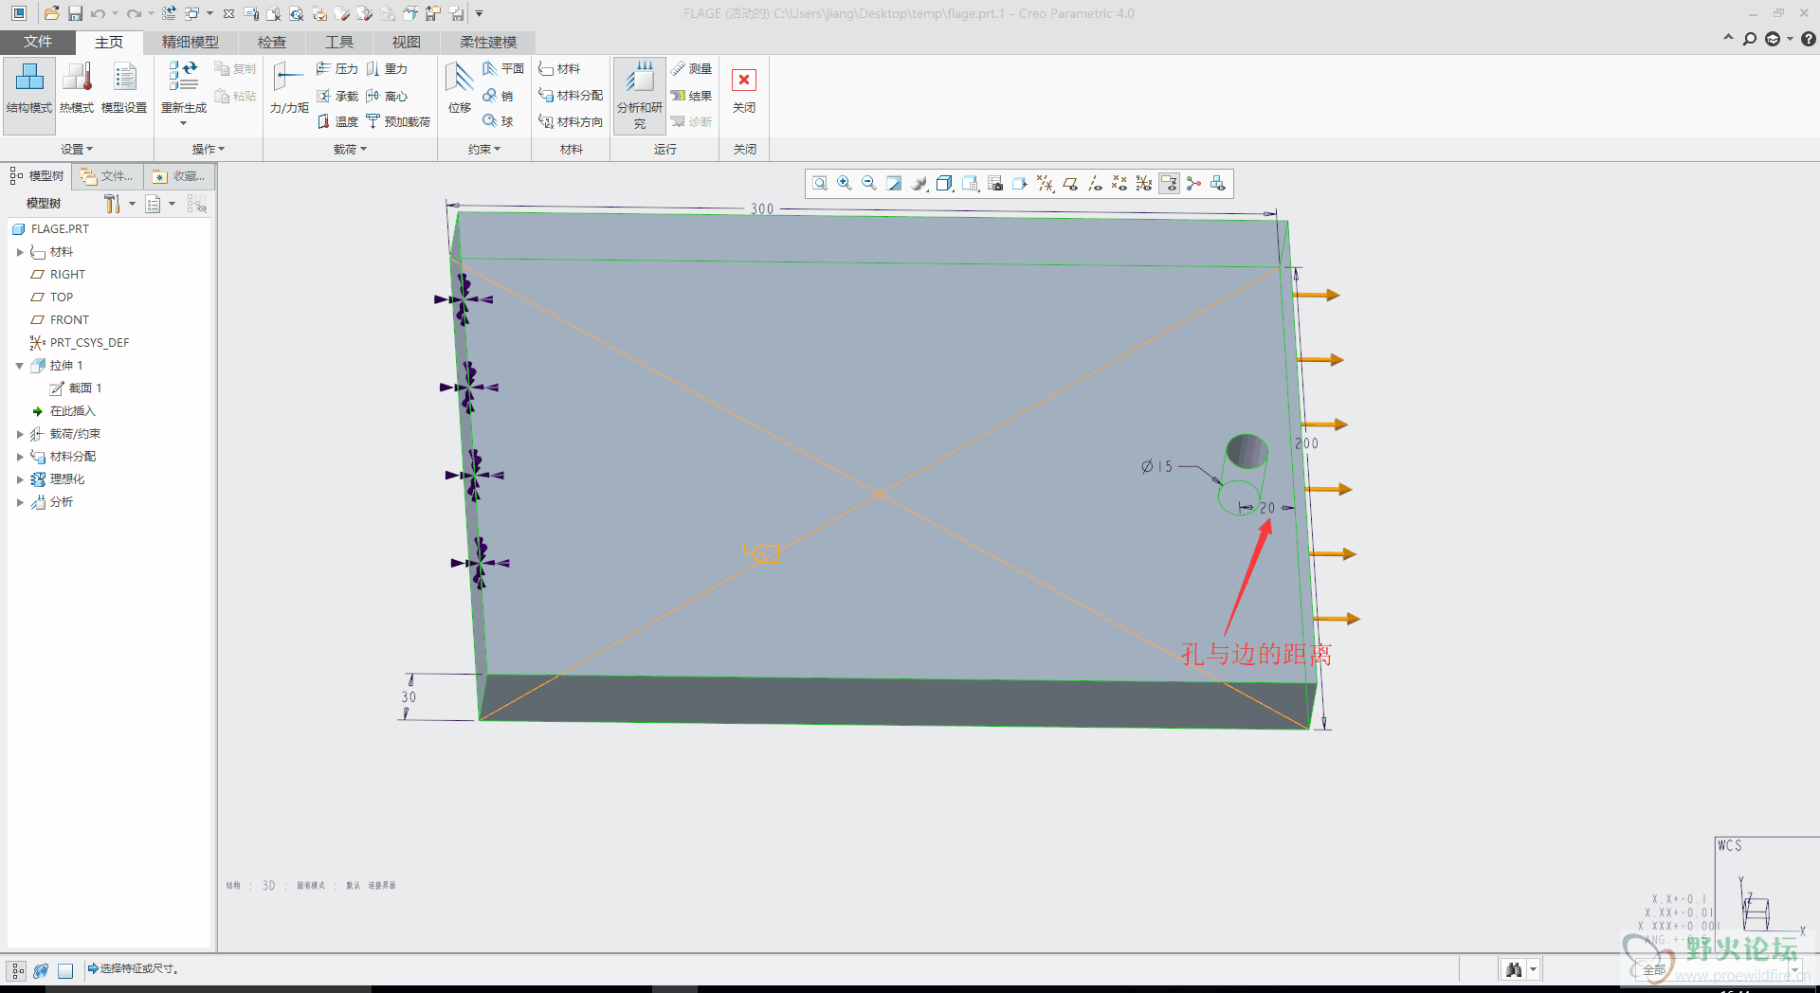Click the repaint screen icon
Screen dimensions: 1820x993
click(894, 184)
